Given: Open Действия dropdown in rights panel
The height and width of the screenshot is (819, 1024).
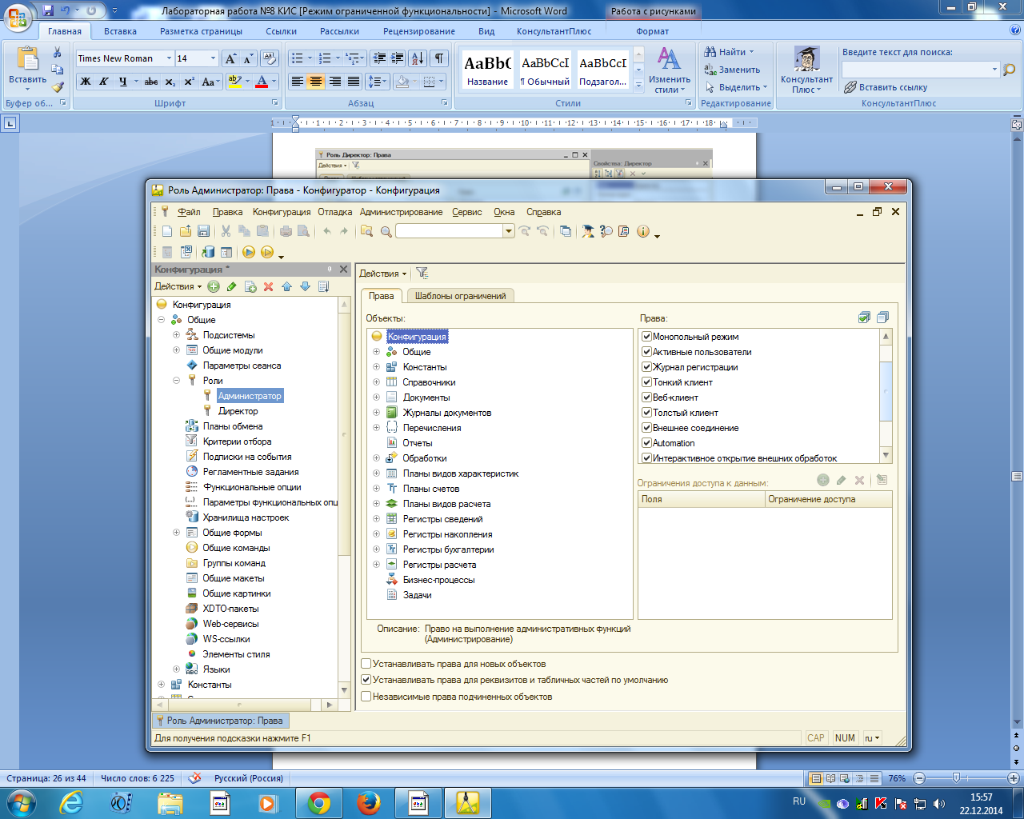Looking at the screenshot, I should pyautogui.click(x=382, y=274).
